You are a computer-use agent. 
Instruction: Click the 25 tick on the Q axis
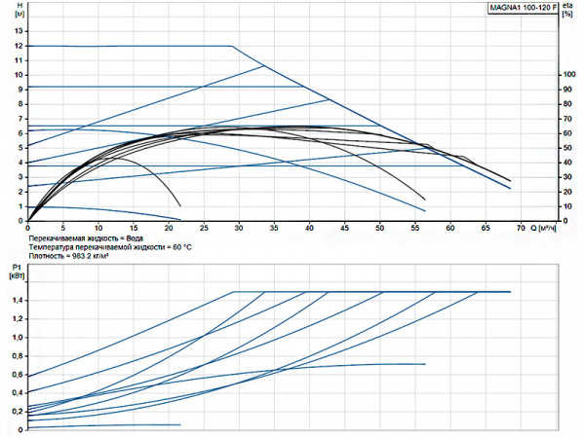point(204,228)
